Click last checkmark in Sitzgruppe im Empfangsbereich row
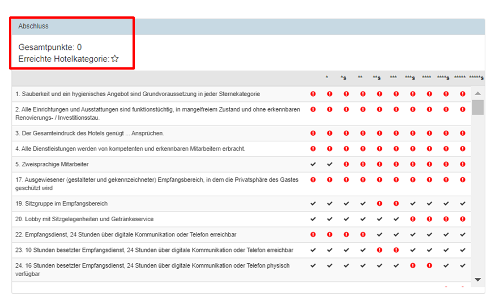The width and height of the screenshot is (495, 301). (x=463, y=204)
